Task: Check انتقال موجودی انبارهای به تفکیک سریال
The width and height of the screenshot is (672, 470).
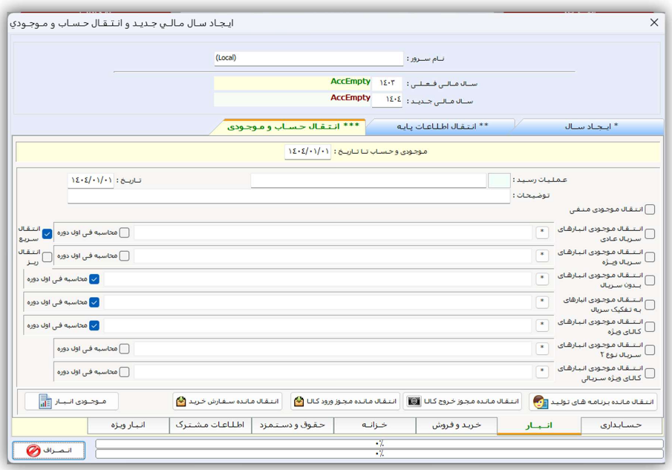Action: click(650, 304)
